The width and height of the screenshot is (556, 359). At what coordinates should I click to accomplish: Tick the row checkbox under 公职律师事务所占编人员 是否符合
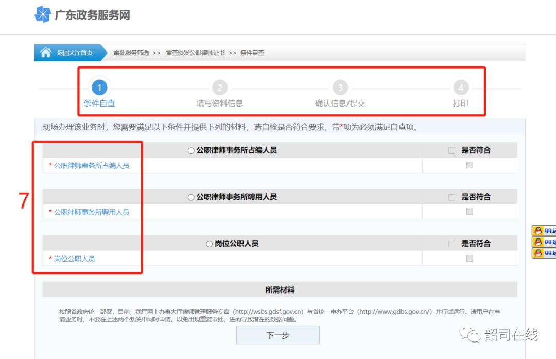[x=470, y=165]
